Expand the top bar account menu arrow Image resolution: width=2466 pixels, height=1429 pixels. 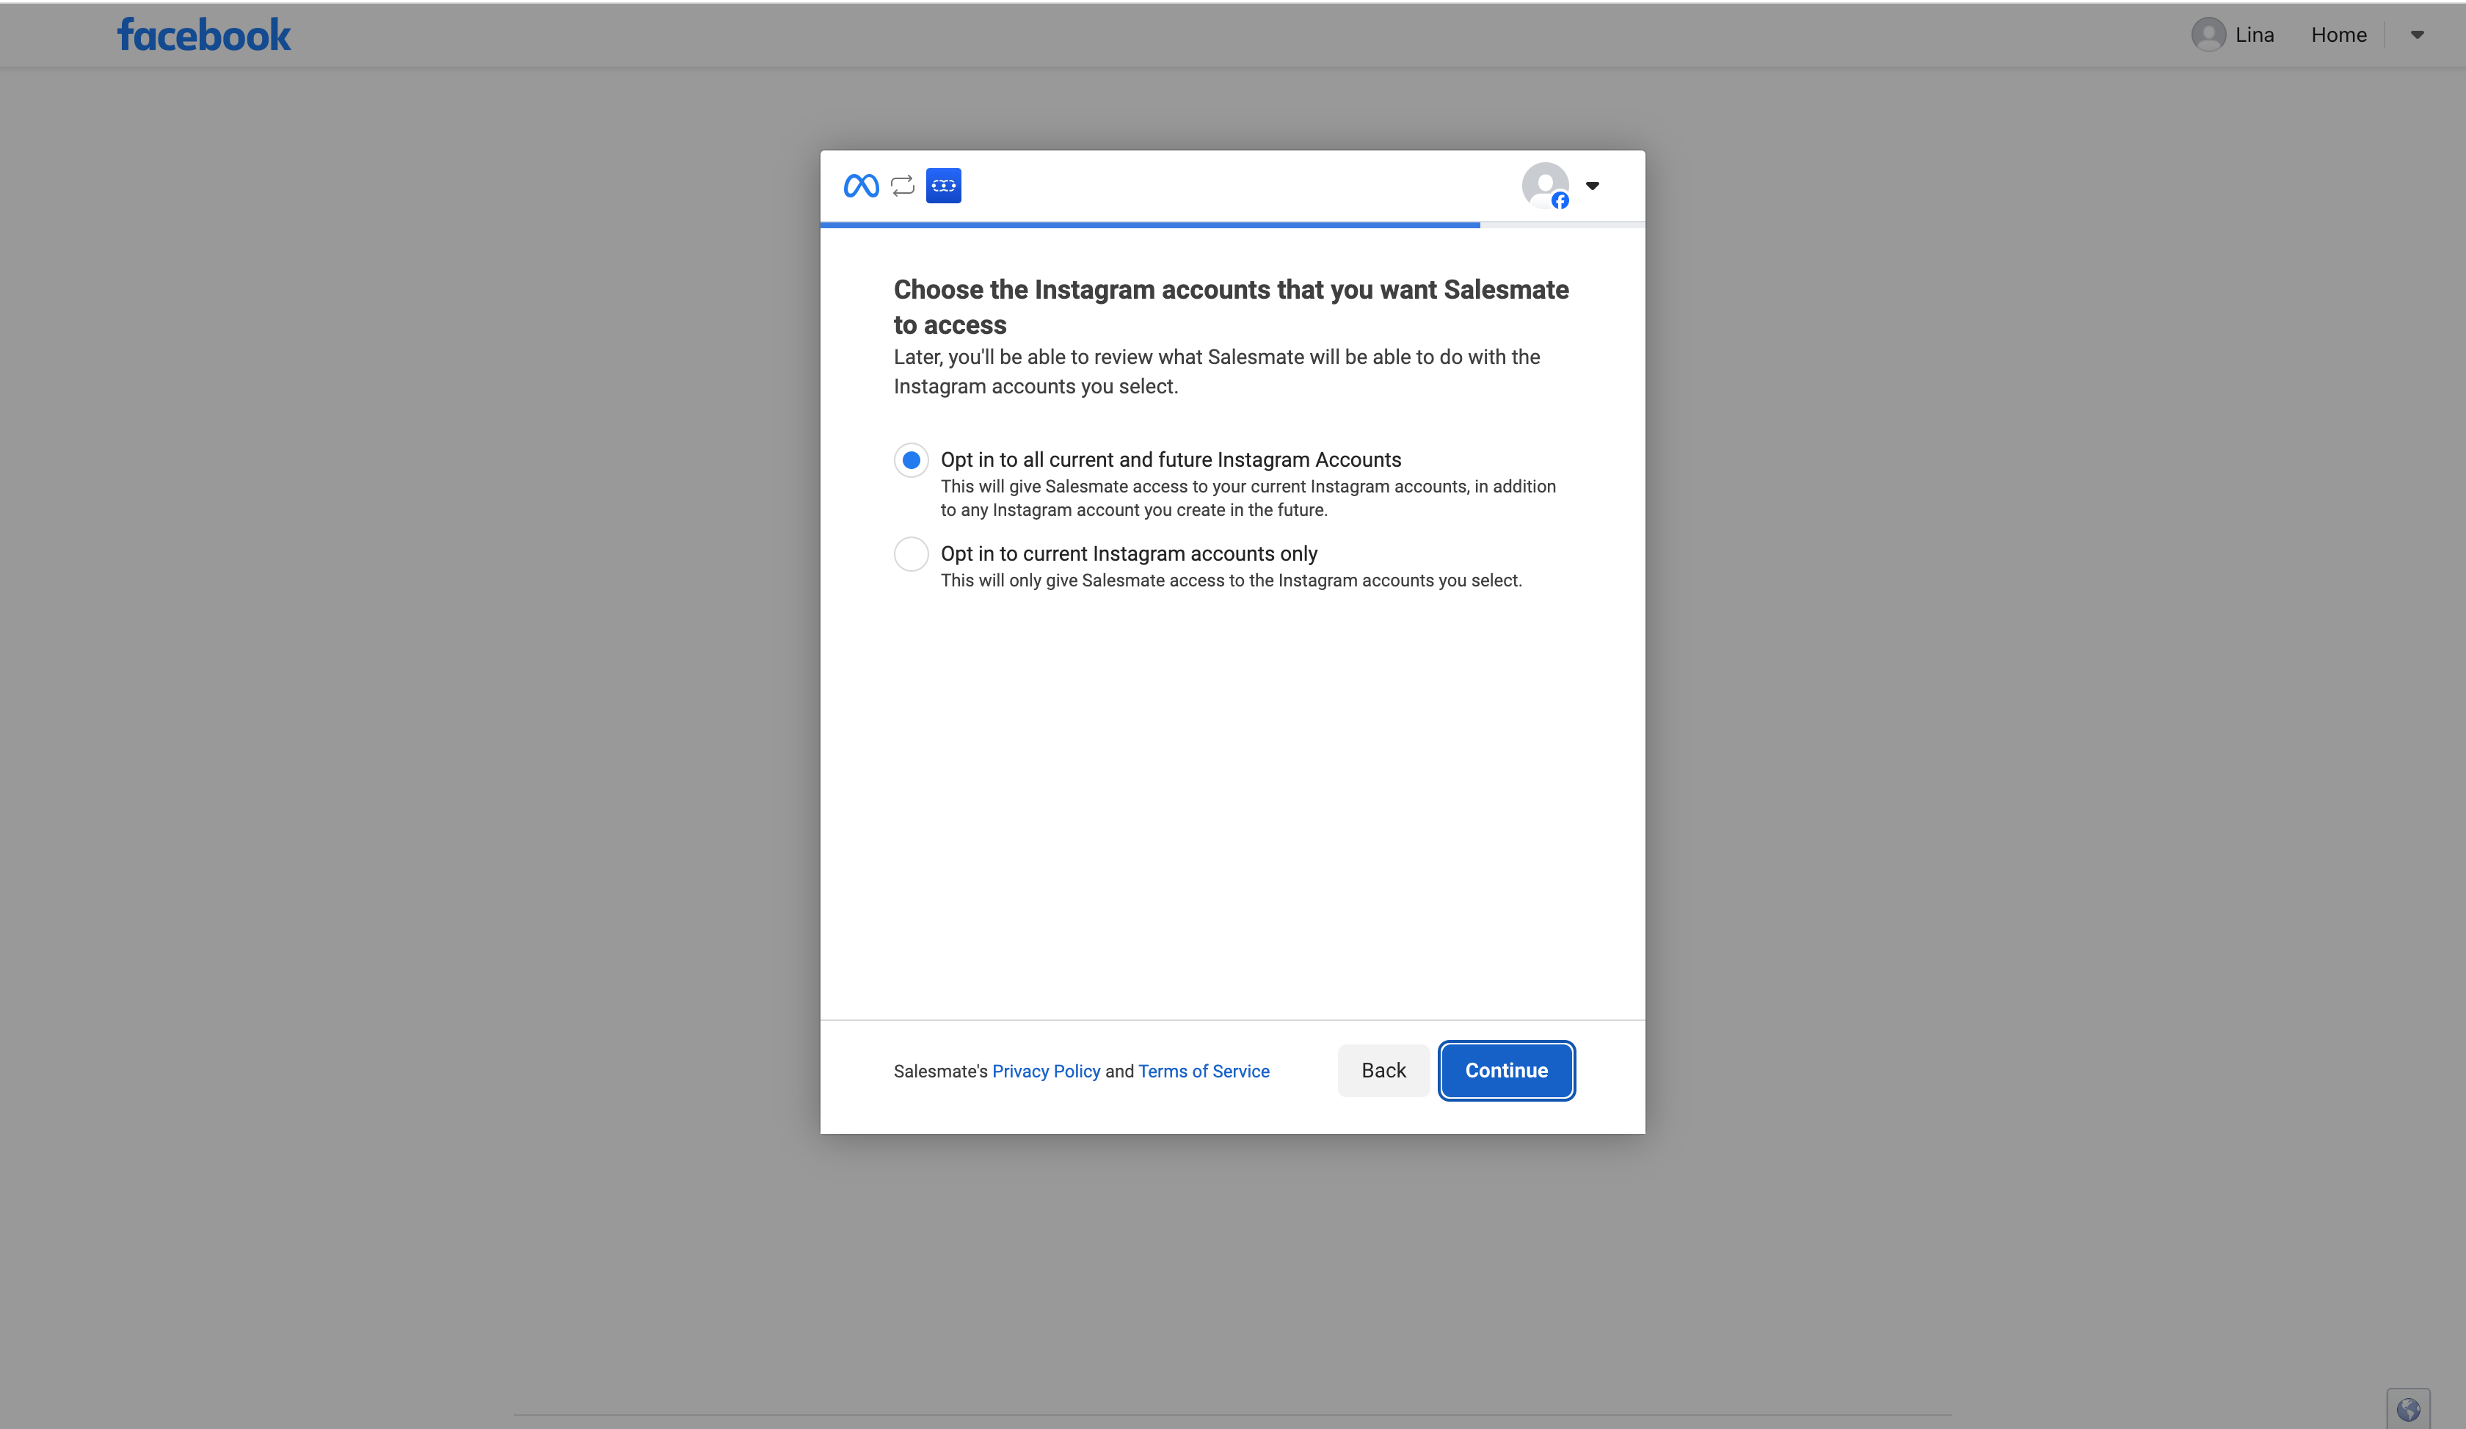2417,35
